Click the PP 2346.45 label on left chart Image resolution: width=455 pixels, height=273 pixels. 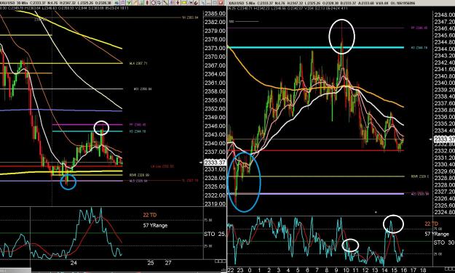138,125
